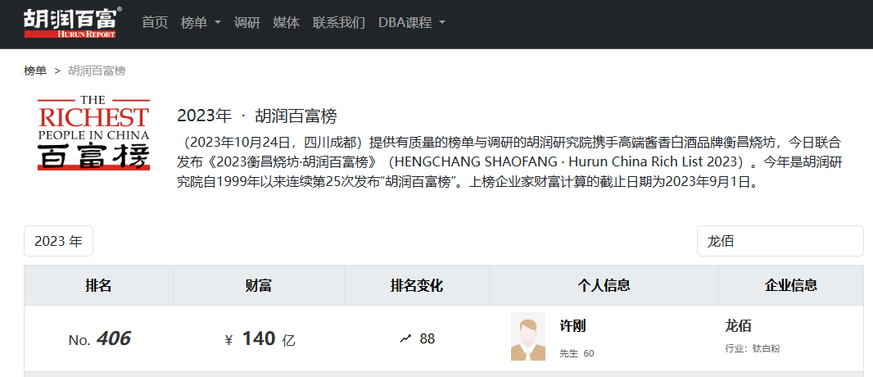
Task: Focus the search field containing 龙佰
Action: tap(780, 241)
